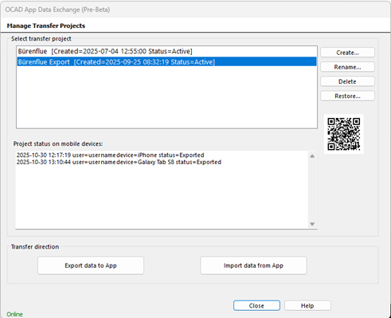Click the Create... button
Viewport: 391px width, 318px height.
(x=347, y=53)
